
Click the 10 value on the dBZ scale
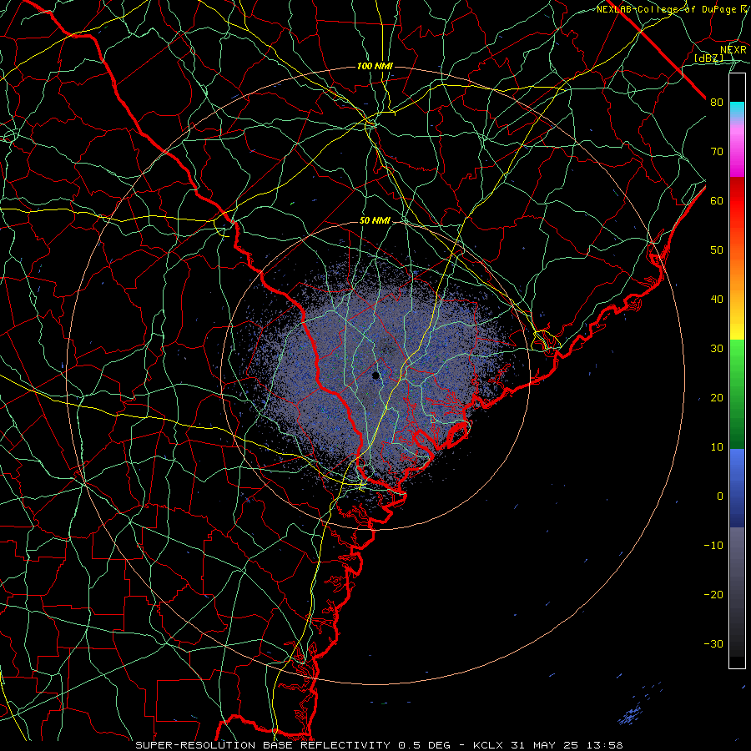(x=717, y=447)
